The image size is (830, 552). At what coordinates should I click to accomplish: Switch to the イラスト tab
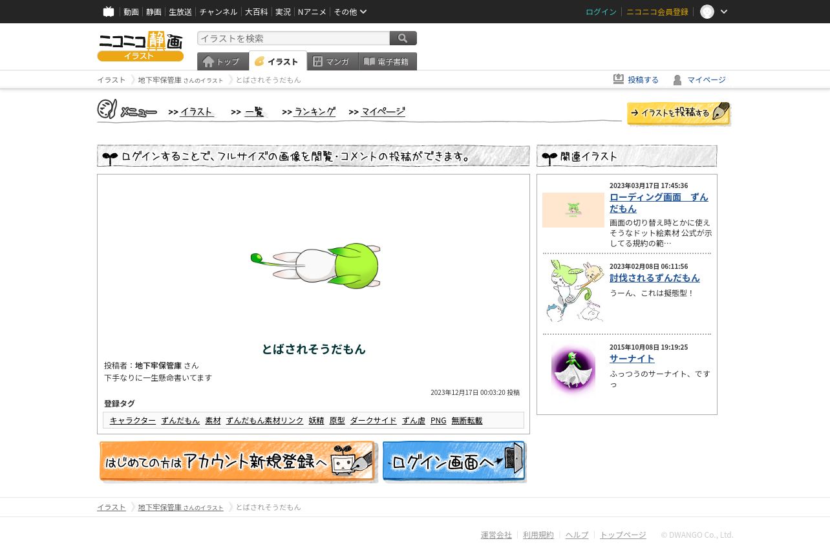(278, 61)
